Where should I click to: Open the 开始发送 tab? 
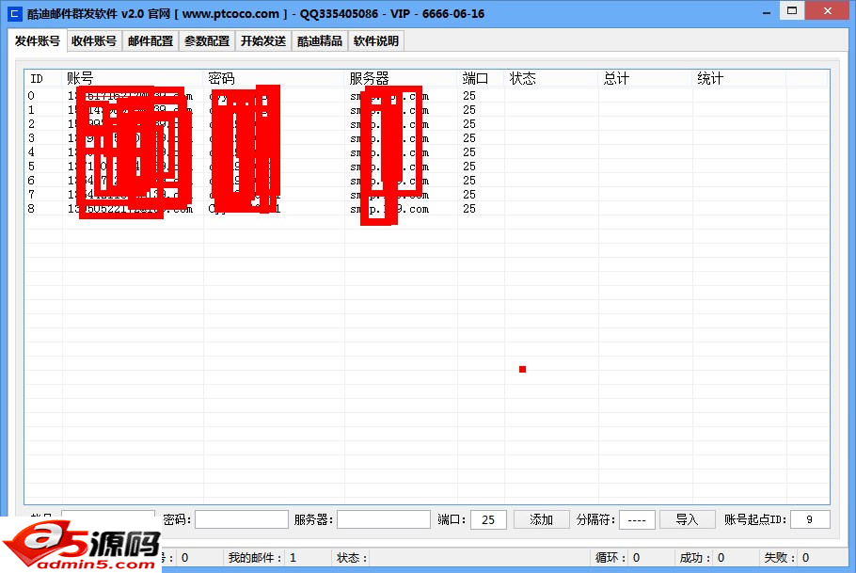coord(263,41)
